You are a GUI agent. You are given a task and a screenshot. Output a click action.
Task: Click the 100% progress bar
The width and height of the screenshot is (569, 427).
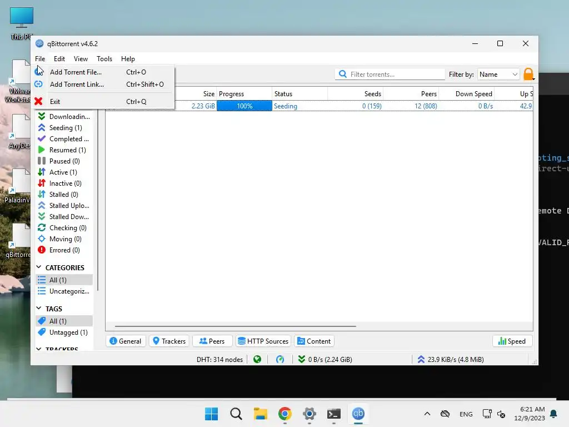point(244,106)
